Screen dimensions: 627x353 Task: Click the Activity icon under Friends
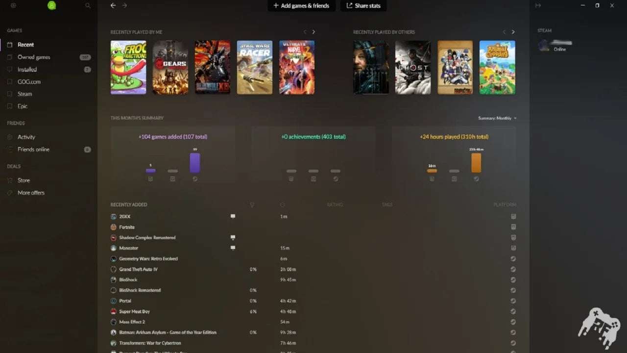point(10,137)
